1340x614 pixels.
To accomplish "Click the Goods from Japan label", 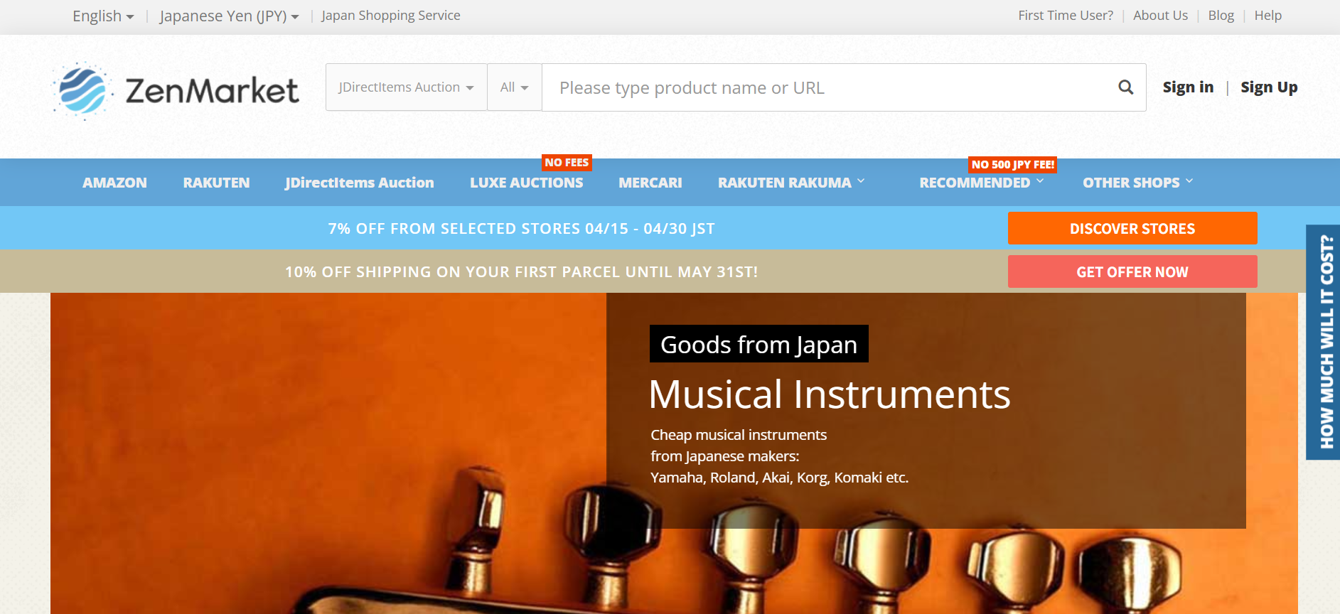I will (759, 344).
